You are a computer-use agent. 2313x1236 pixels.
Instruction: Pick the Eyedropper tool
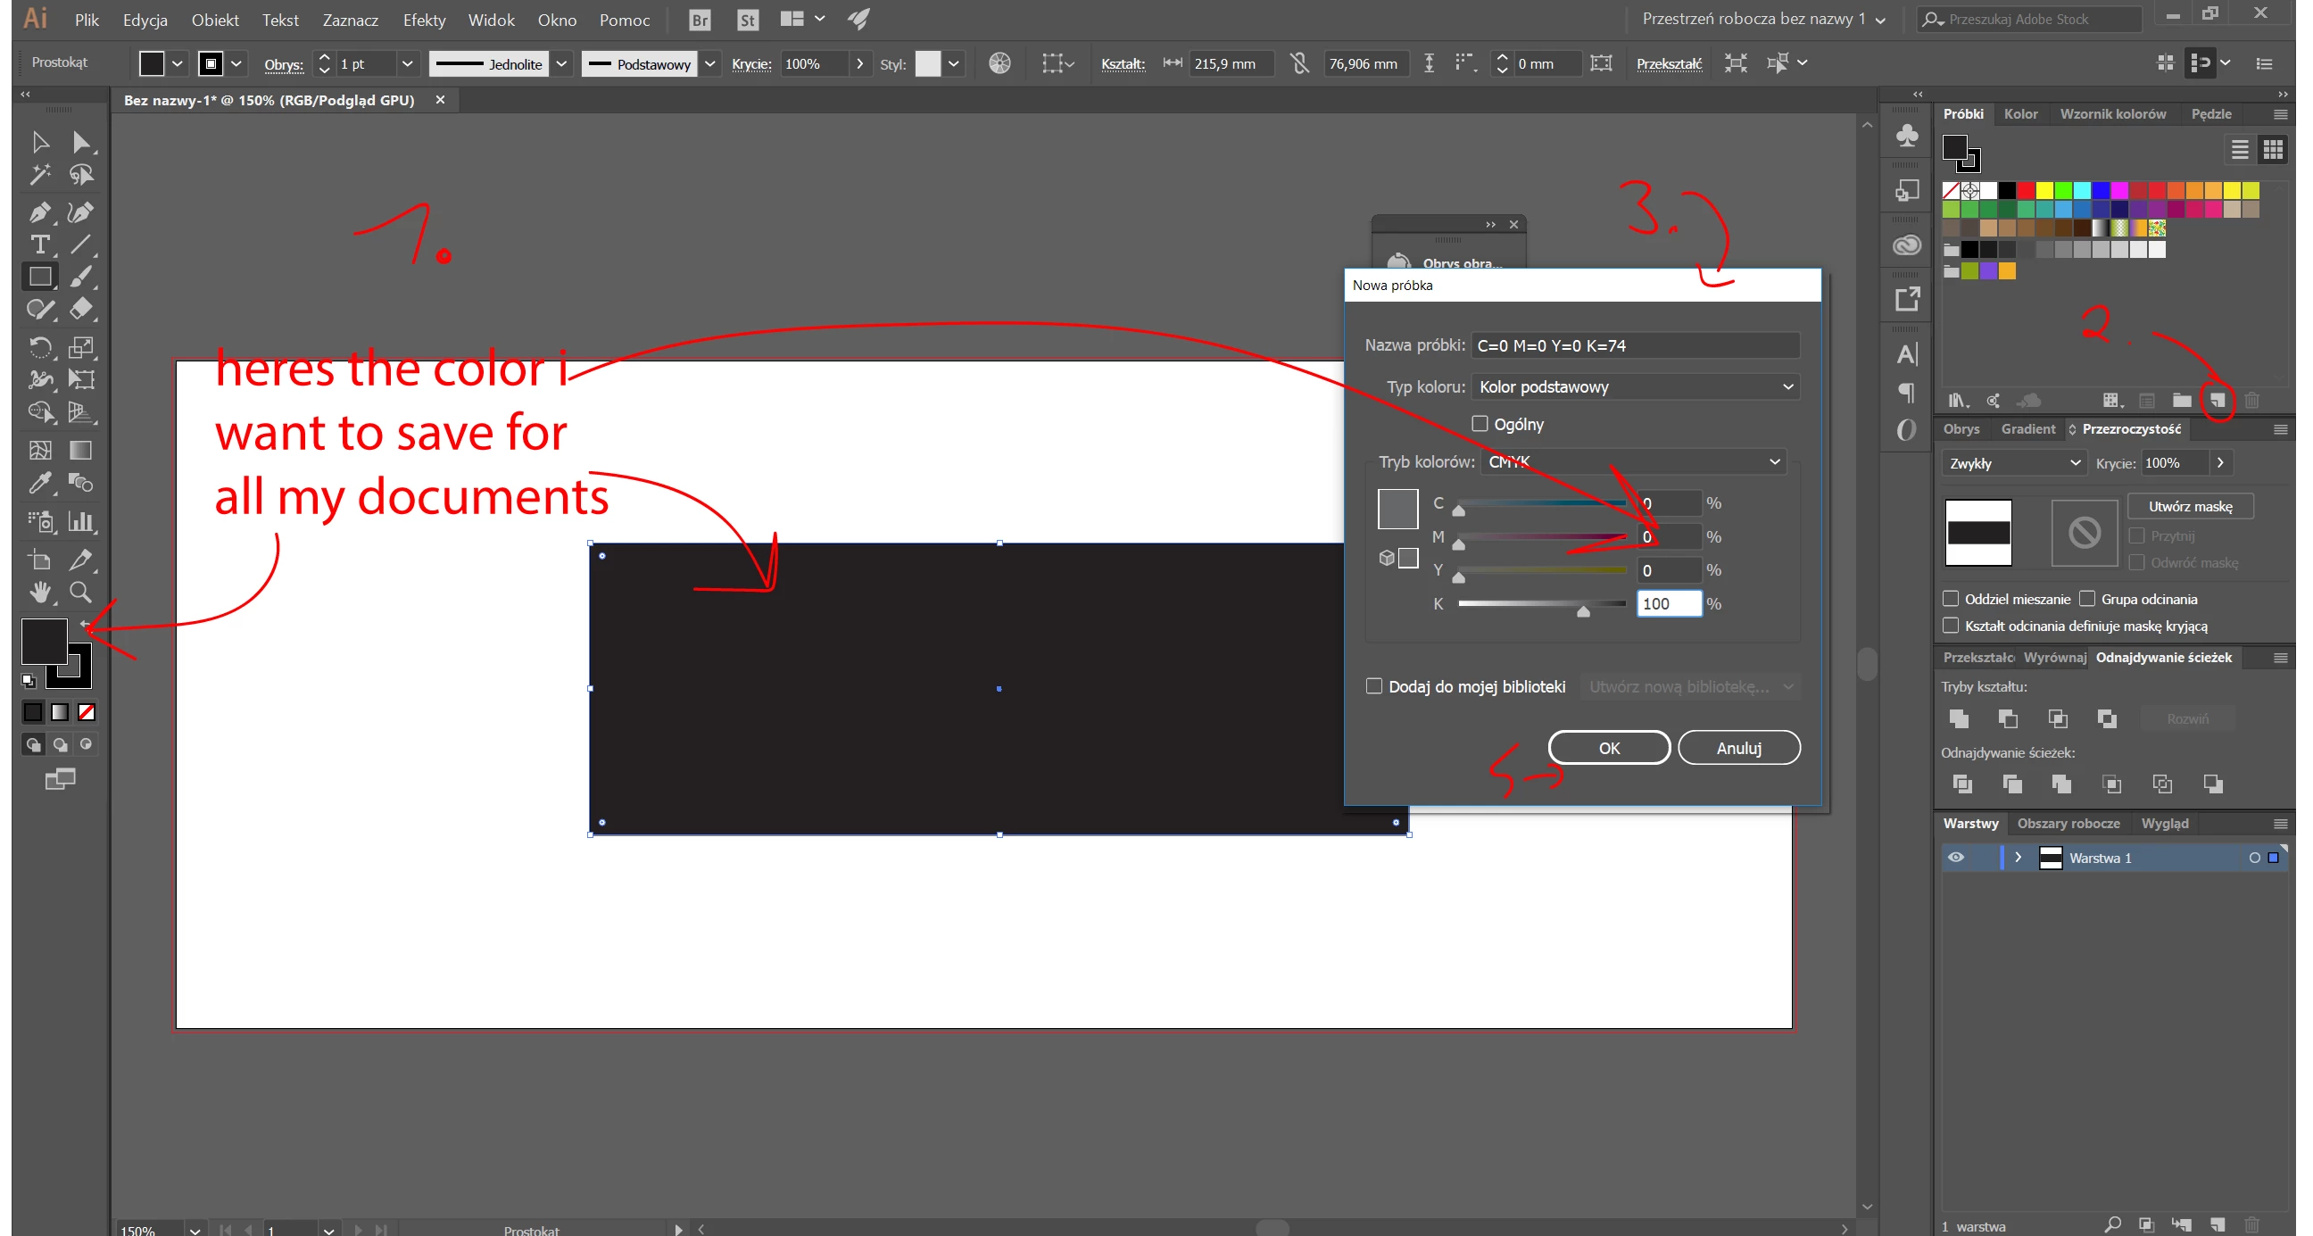point(38,484)
